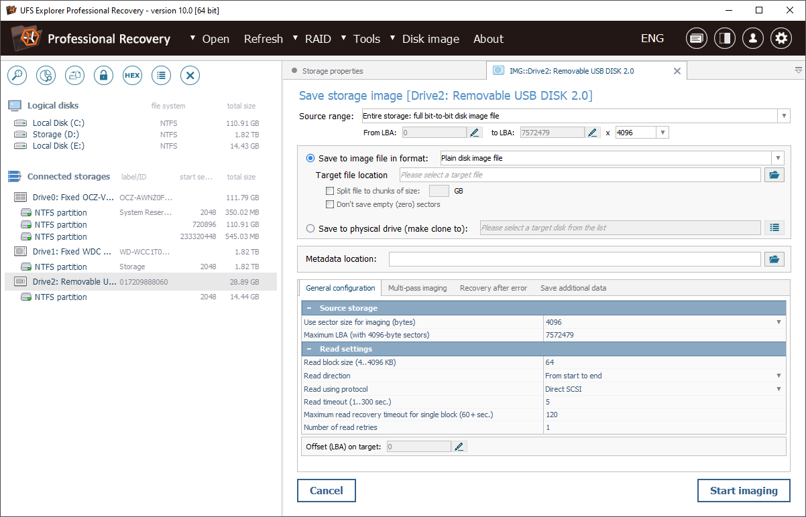The image size is (806, 517).
Task: Select Drive2 Removable USB storage row
Action: coord(141,282)
